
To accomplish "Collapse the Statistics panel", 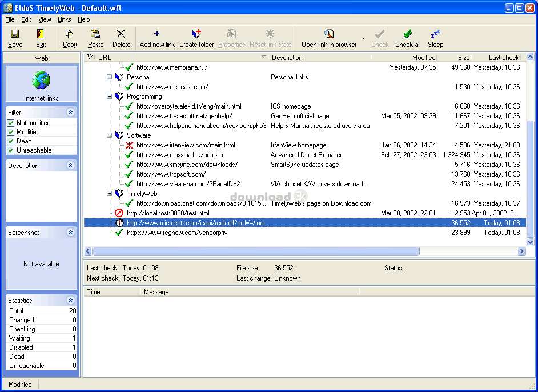I will pyautogui.click(x=70, y=301).
